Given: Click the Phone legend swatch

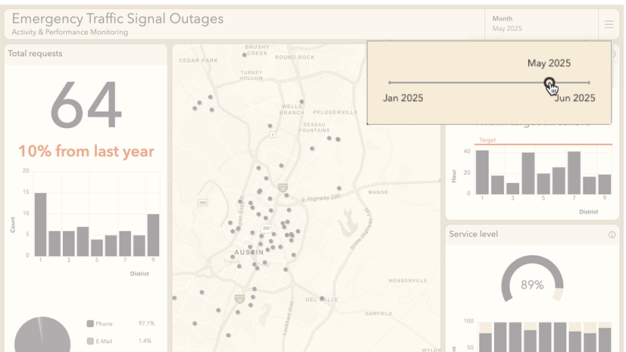Looking at the screenshot, I should [x=90, y=323].
